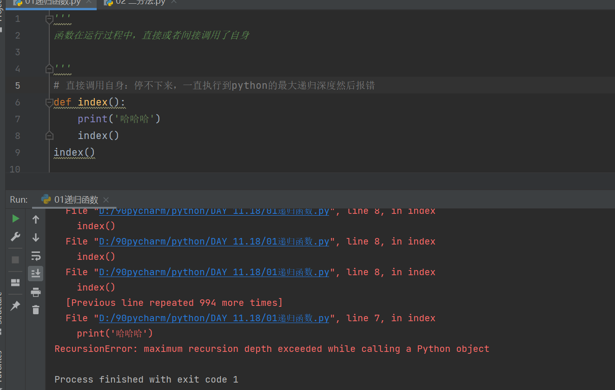The height and width of the screenshot is (390, 615).
Task: Click the gray stop square icon
Action: click(15, 259)
